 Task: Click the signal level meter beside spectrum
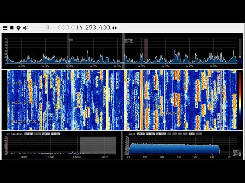pos(240,51)
